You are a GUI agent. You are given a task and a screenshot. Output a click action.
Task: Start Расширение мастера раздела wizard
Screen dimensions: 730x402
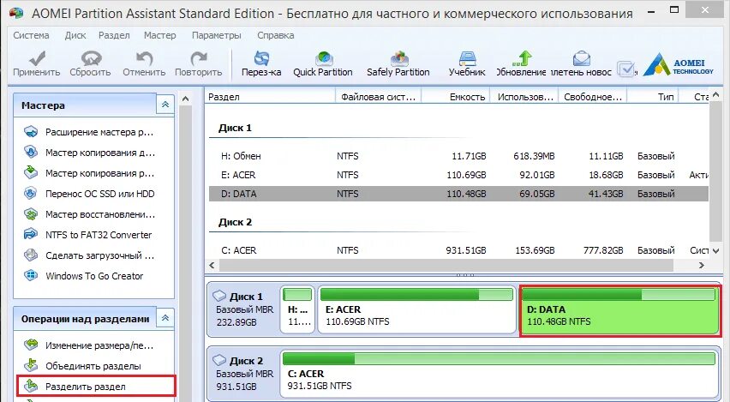click(x=89, y=132)
